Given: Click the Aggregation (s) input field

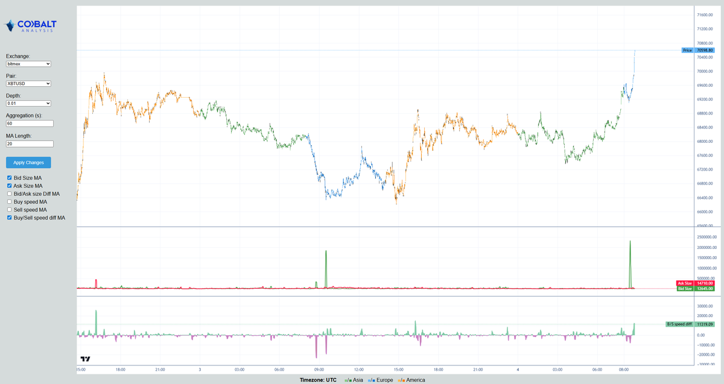Looking at the screenshot, I should (30, 123).
